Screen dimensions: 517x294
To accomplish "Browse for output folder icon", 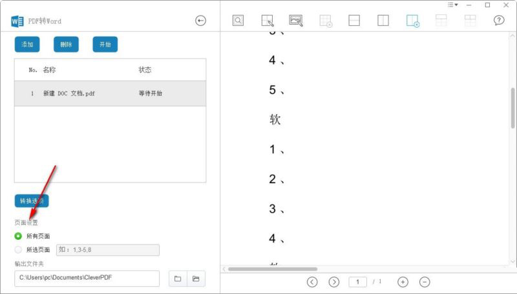I will point(178,279).
